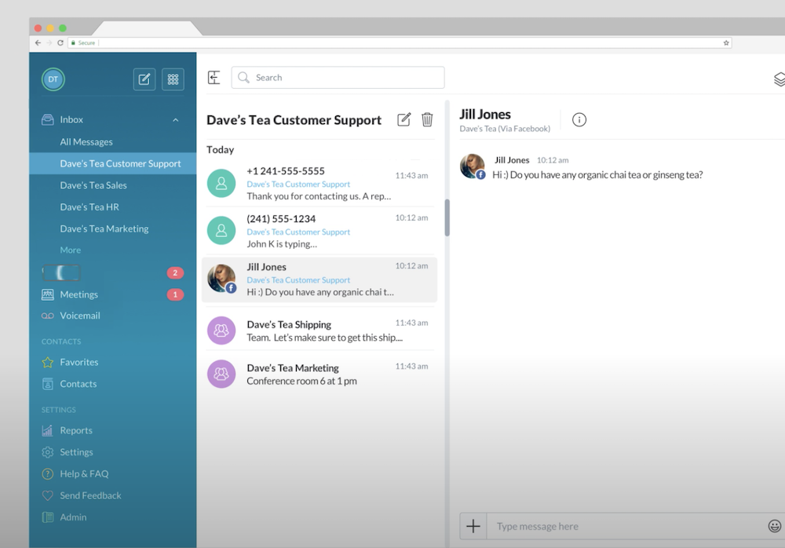Focus the Search field
The image size is (785, 548).
click(338, 78)
